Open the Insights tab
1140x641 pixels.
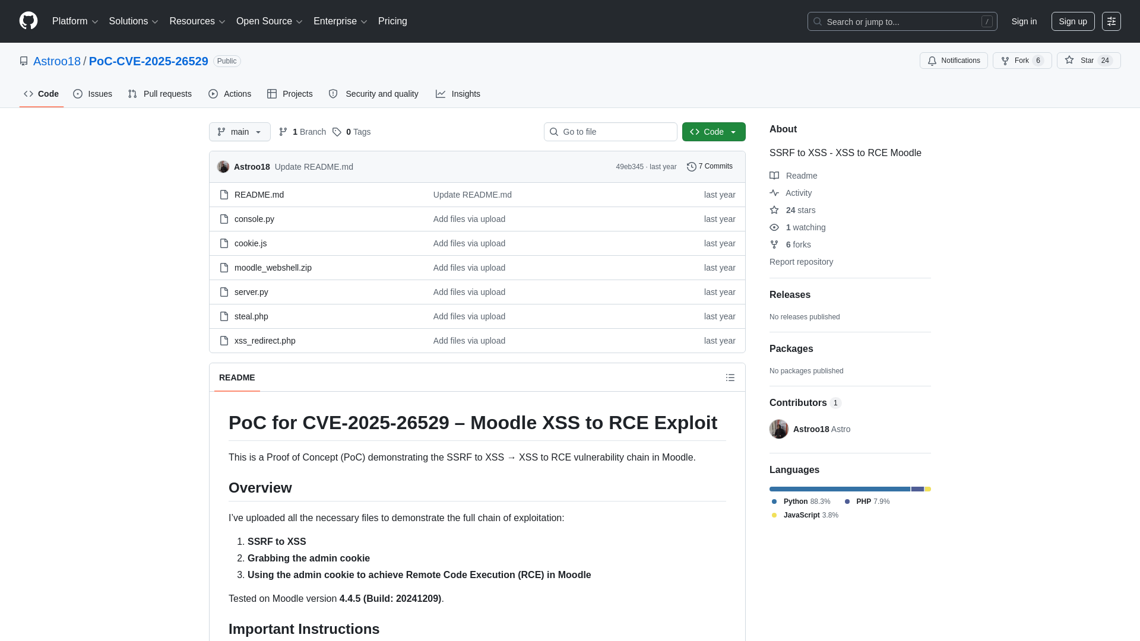tap(458, 94)
